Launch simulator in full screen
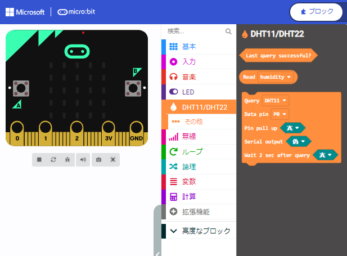 click(x=113, y=160)
